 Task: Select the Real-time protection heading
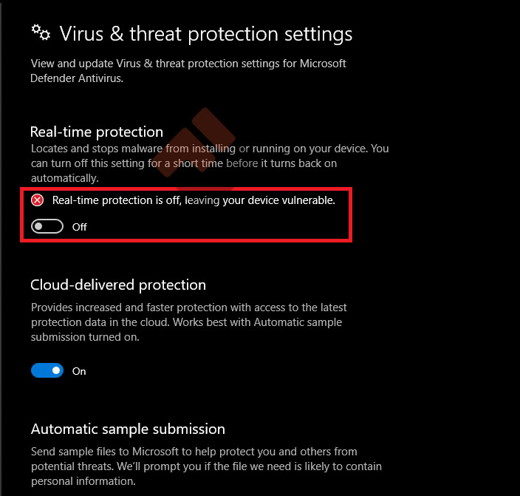(97, 132)
